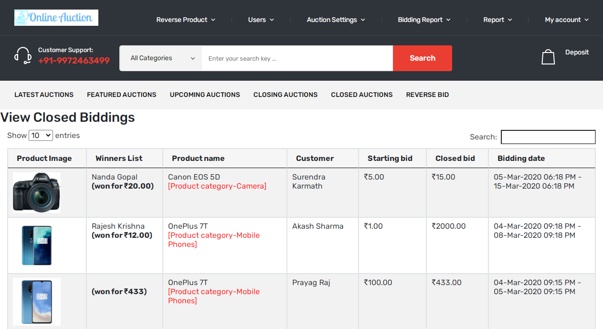Expand the Bidding Report dropdown

423,20
